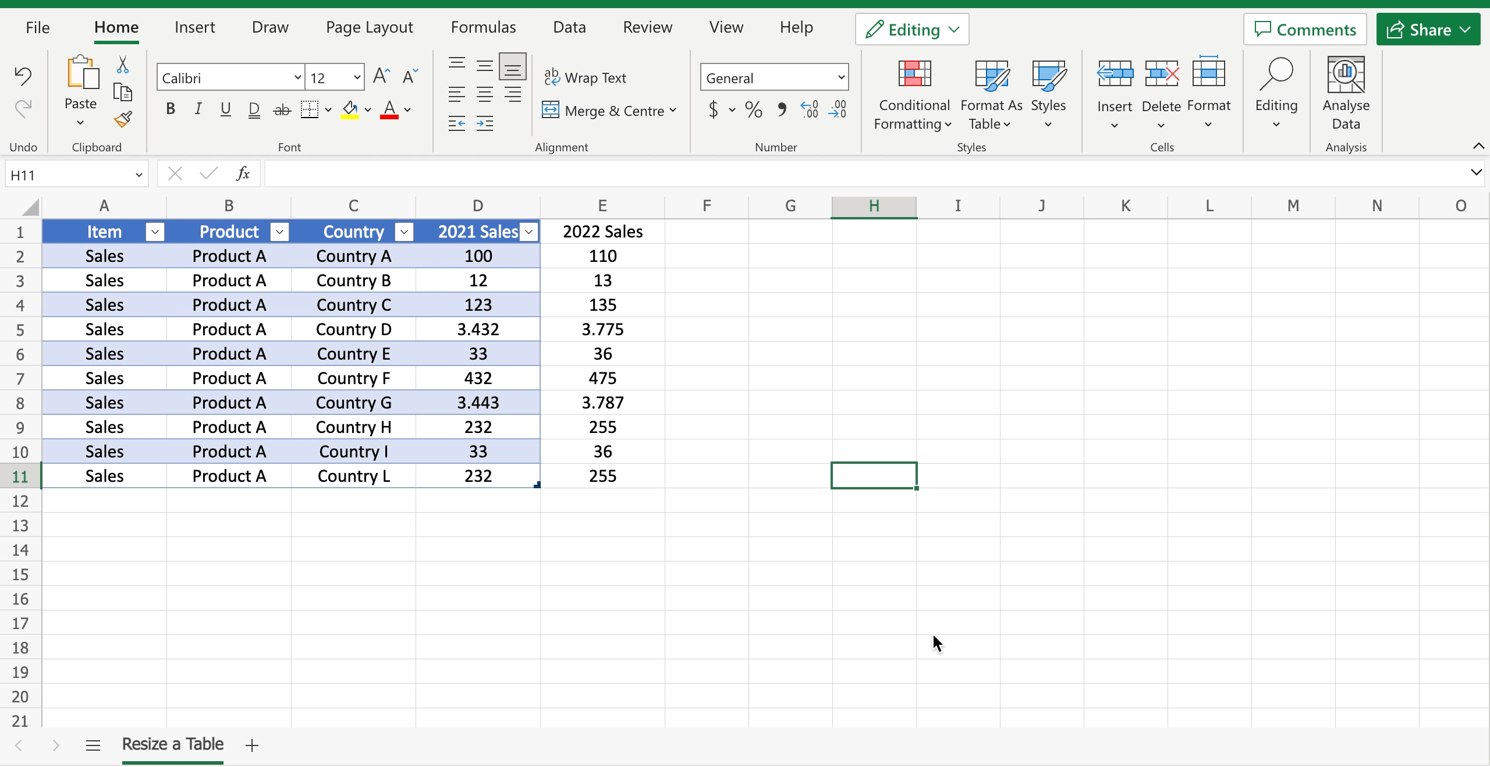This screenshot has width=1490, height=767.
Task: Click the Name Box input field
Action: [x=73, y=174]
